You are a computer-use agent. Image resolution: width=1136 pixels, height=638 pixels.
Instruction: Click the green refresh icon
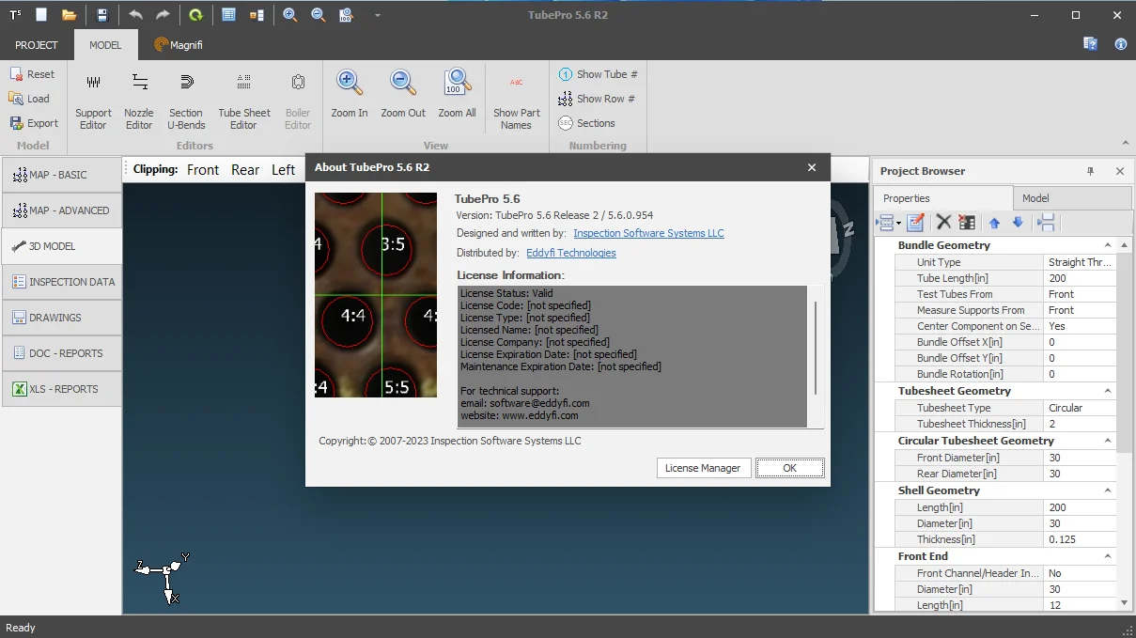pyautogui.click(x=195, y=15)
